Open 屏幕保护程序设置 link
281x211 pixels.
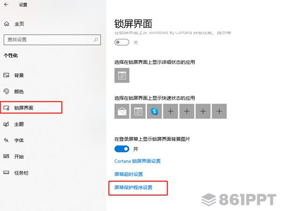[133, 188]
